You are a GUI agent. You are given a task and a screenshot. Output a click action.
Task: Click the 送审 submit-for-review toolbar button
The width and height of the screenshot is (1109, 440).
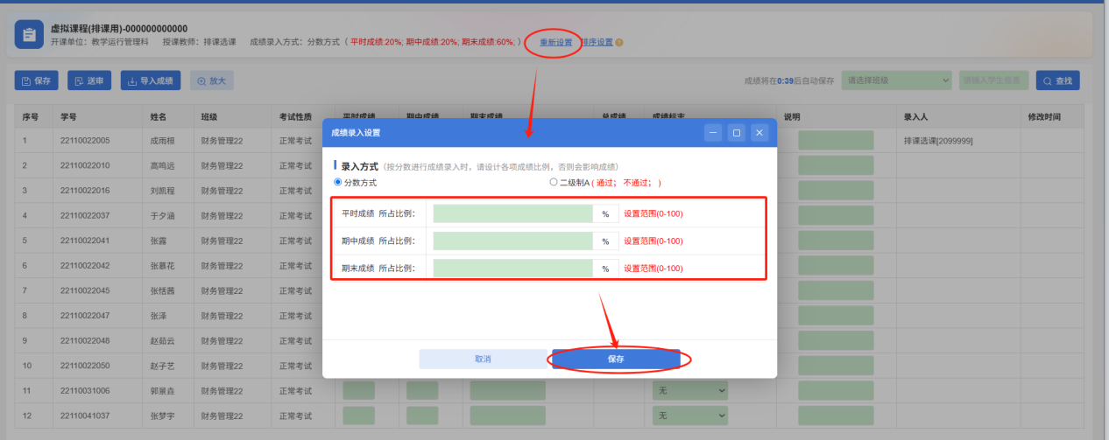89,80
